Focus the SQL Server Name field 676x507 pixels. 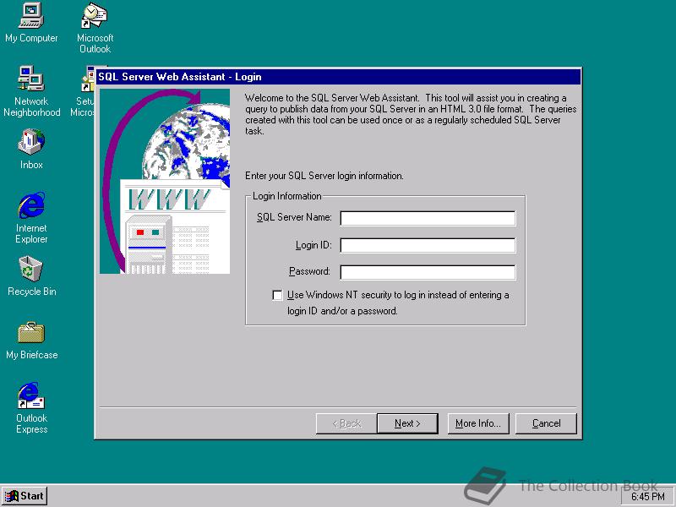428,218
